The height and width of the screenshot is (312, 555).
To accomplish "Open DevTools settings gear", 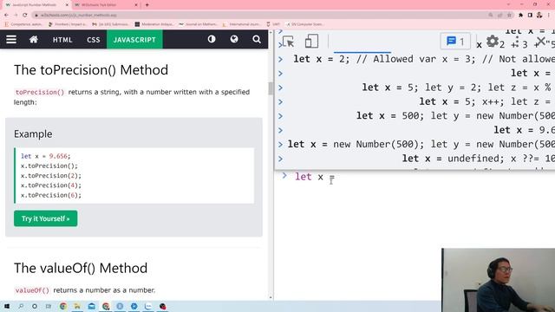I will 492,42.
